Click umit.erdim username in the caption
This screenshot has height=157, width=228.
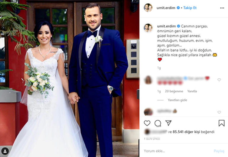pyautogui.click(x=166, y=26)
